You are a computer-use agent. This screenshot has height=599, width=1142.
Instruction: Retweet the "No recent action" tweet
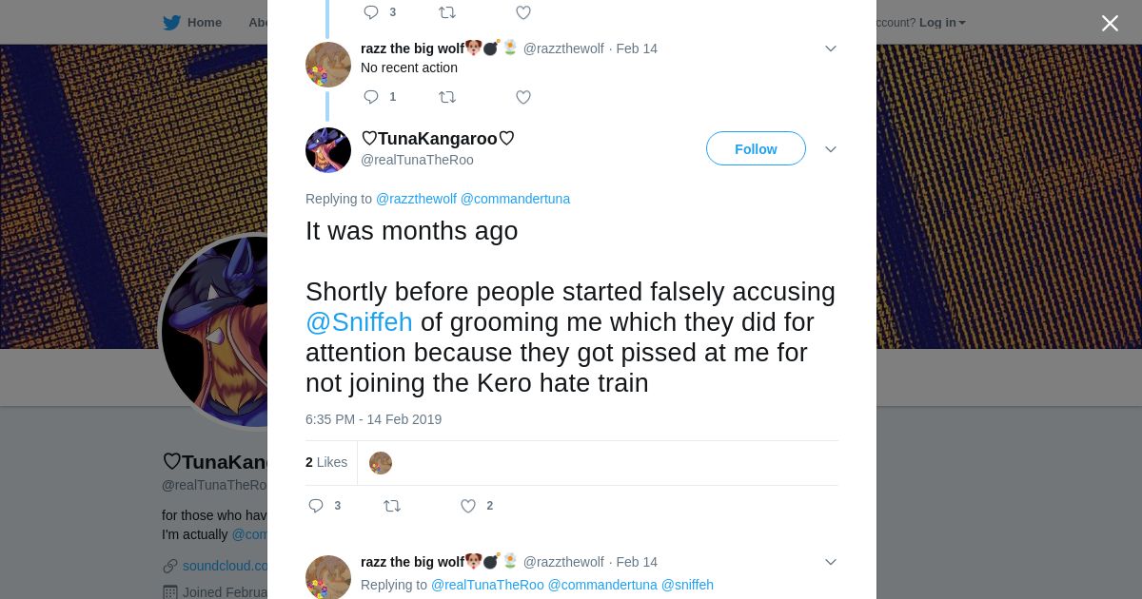click(x=447, y=97)
